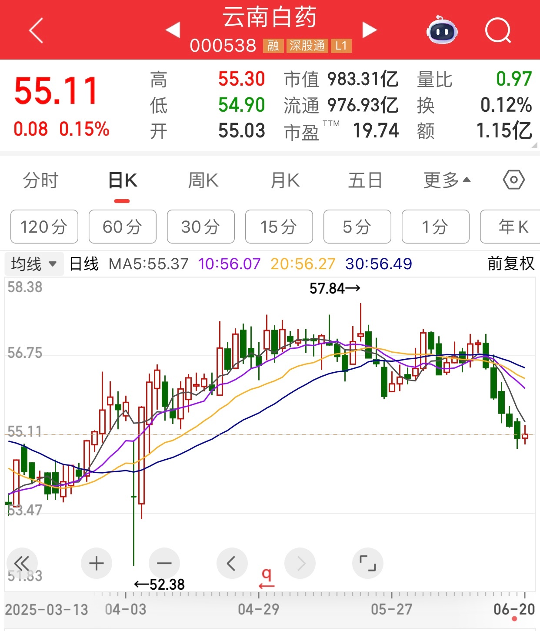The image size is (540, 631).
Task: Tap float cap value 976.93亿
Action: point(363,105)
